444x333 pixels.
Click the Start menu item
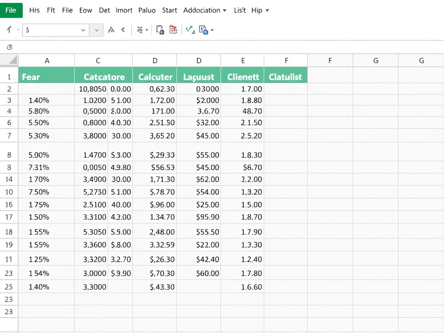tap(169, 10)
